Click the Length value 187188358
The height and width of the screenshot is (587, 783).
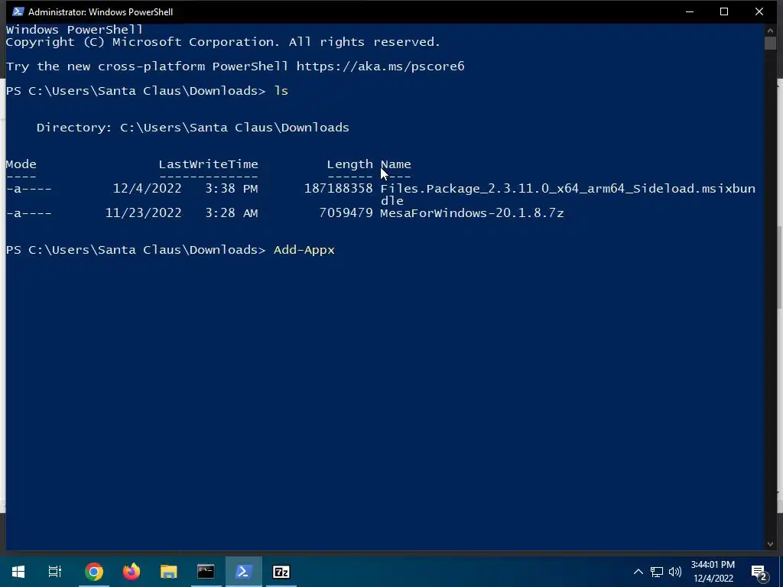[339, 189]
